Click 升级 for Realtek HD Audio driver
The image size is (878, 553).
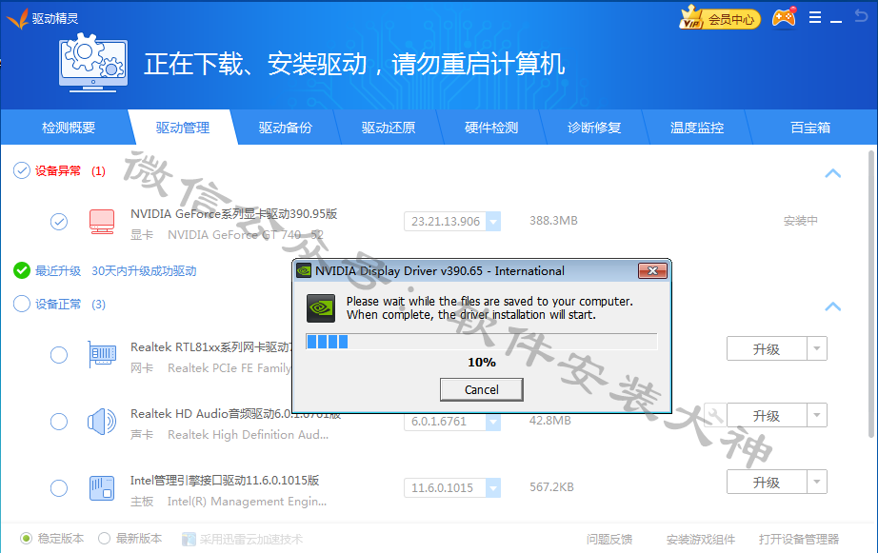click(767, 415)
